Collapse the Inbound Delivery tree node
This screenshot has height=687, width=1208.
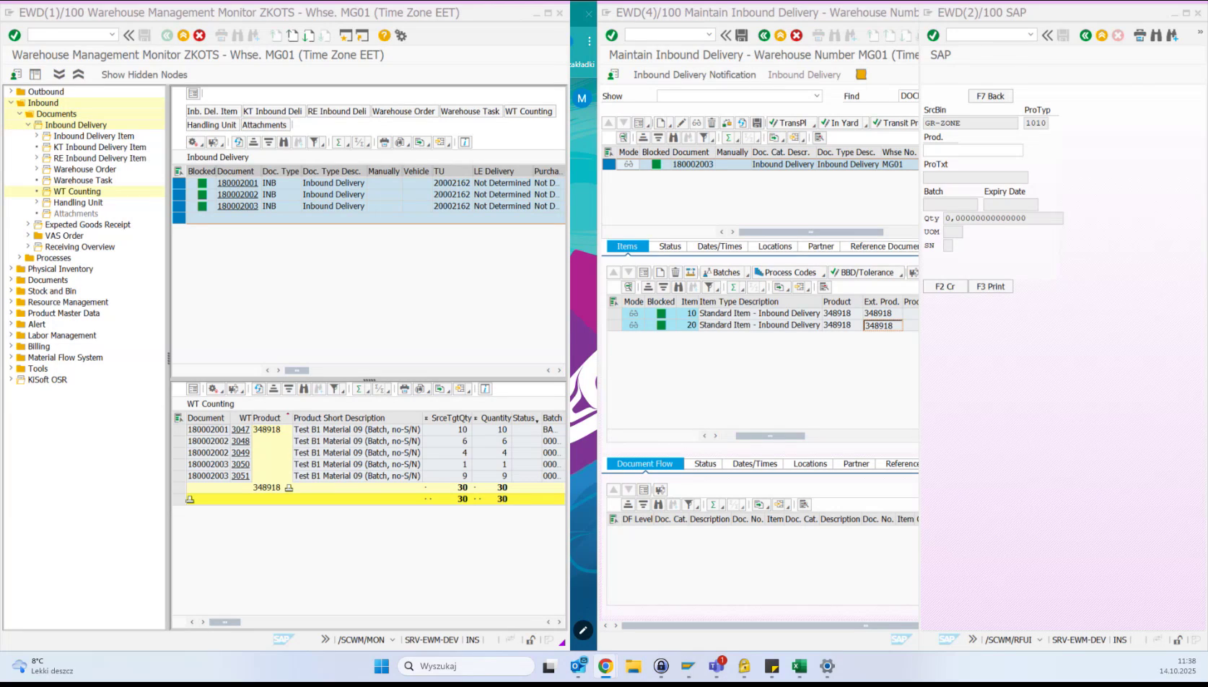click(28, 124)
